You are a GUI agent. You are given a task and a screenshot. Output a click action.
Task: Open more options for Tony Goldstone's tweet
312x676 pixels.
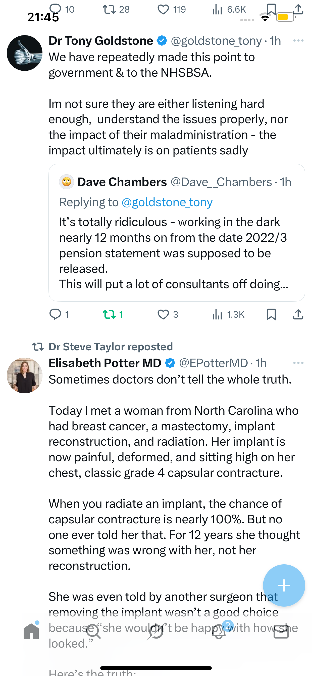coord(298,41)
